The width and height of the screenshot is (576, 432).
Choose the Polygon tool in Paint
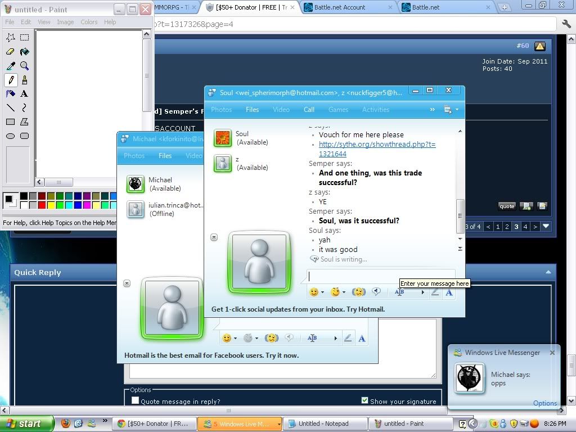(x=25, y=121)
